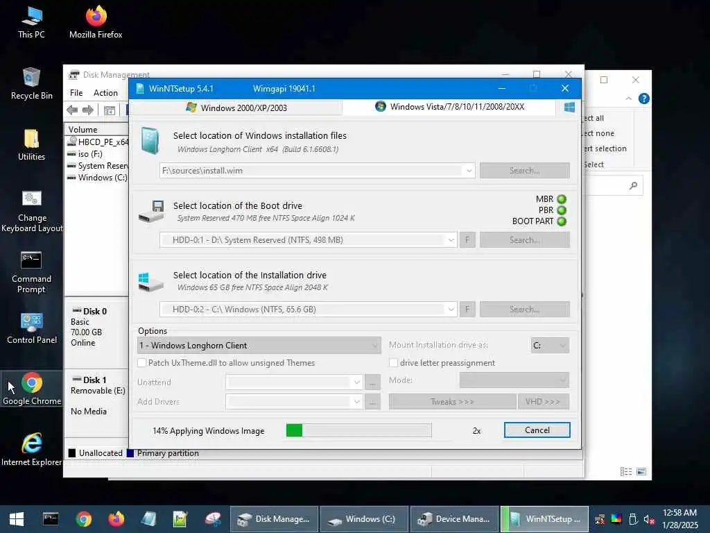Click the image applying progress bar
This screenshot has width=710, height=533.
coord(358,430)
